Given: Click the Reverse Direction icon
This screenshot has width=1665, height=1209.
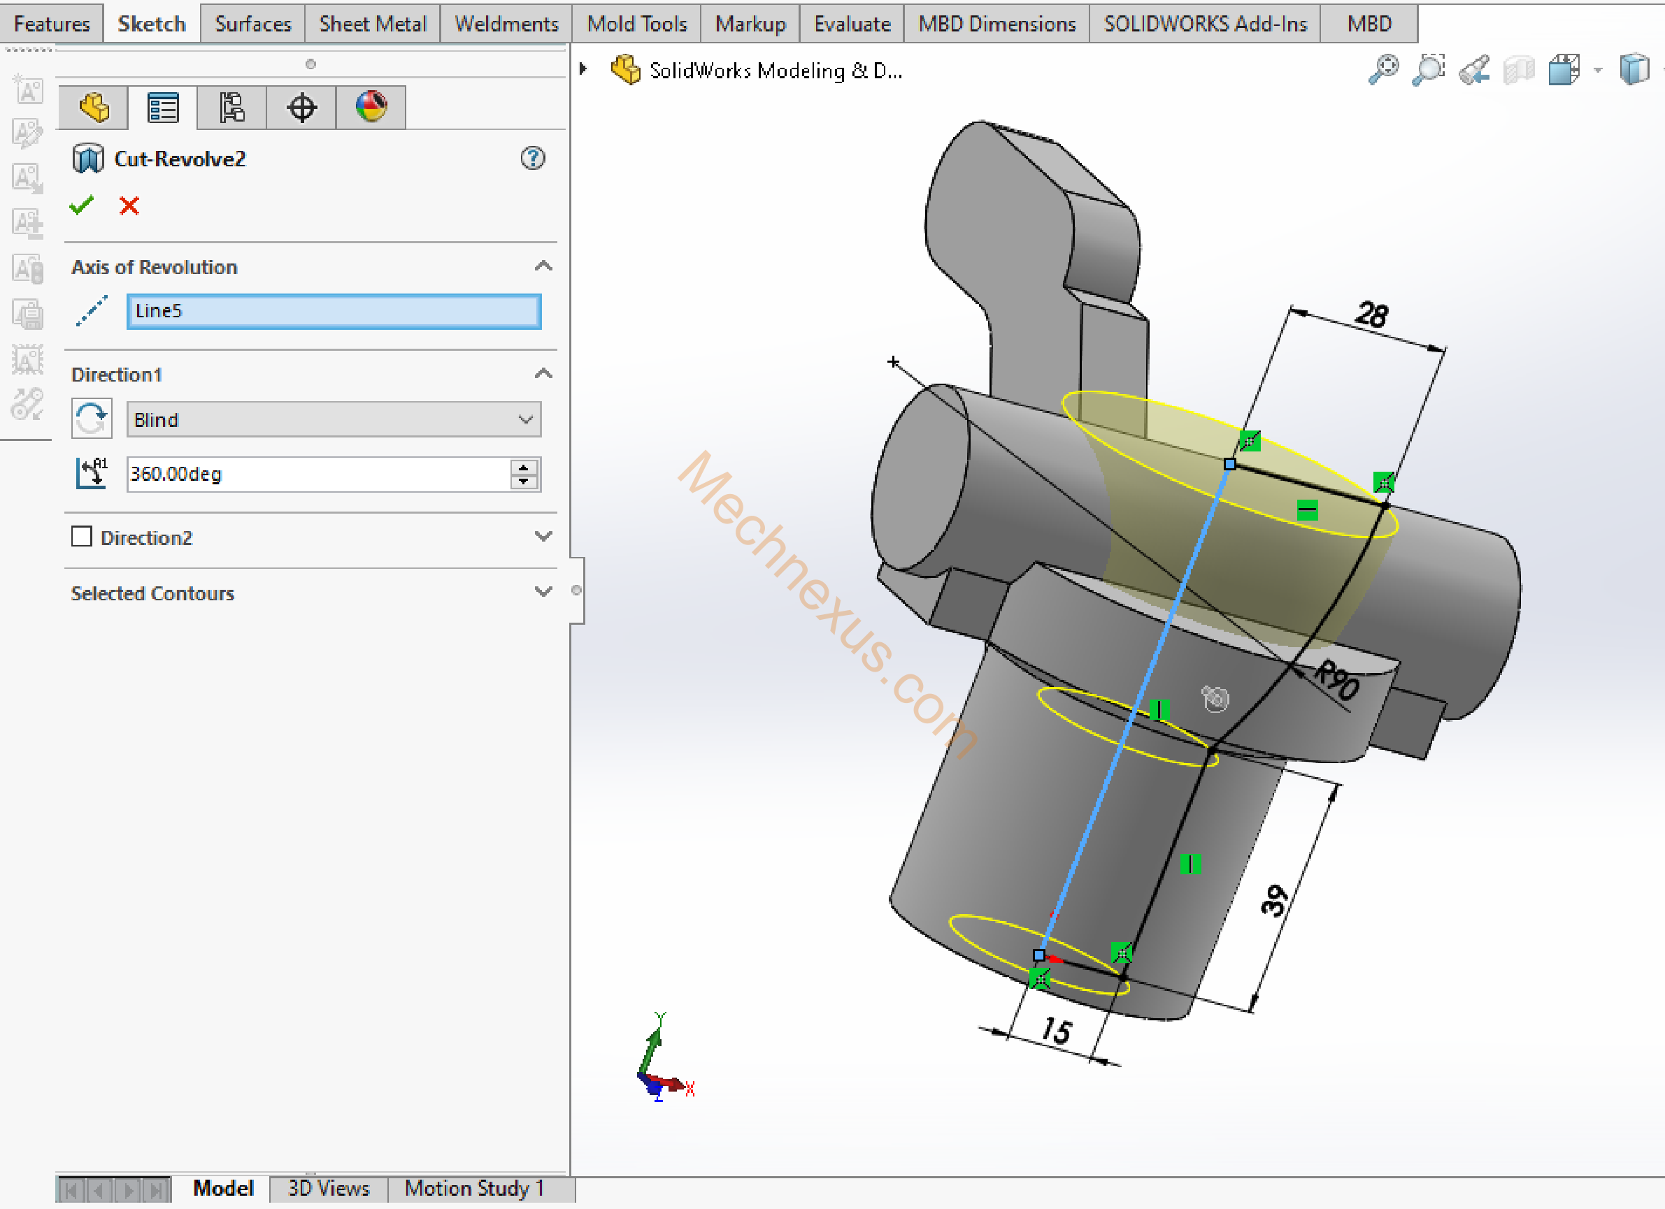Looking at the screenshot, I should coord(91,419).
